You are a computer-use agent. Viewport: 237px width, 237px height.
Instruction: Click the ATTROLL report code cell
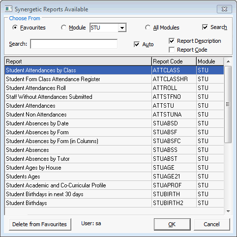[x=174, y=88]
